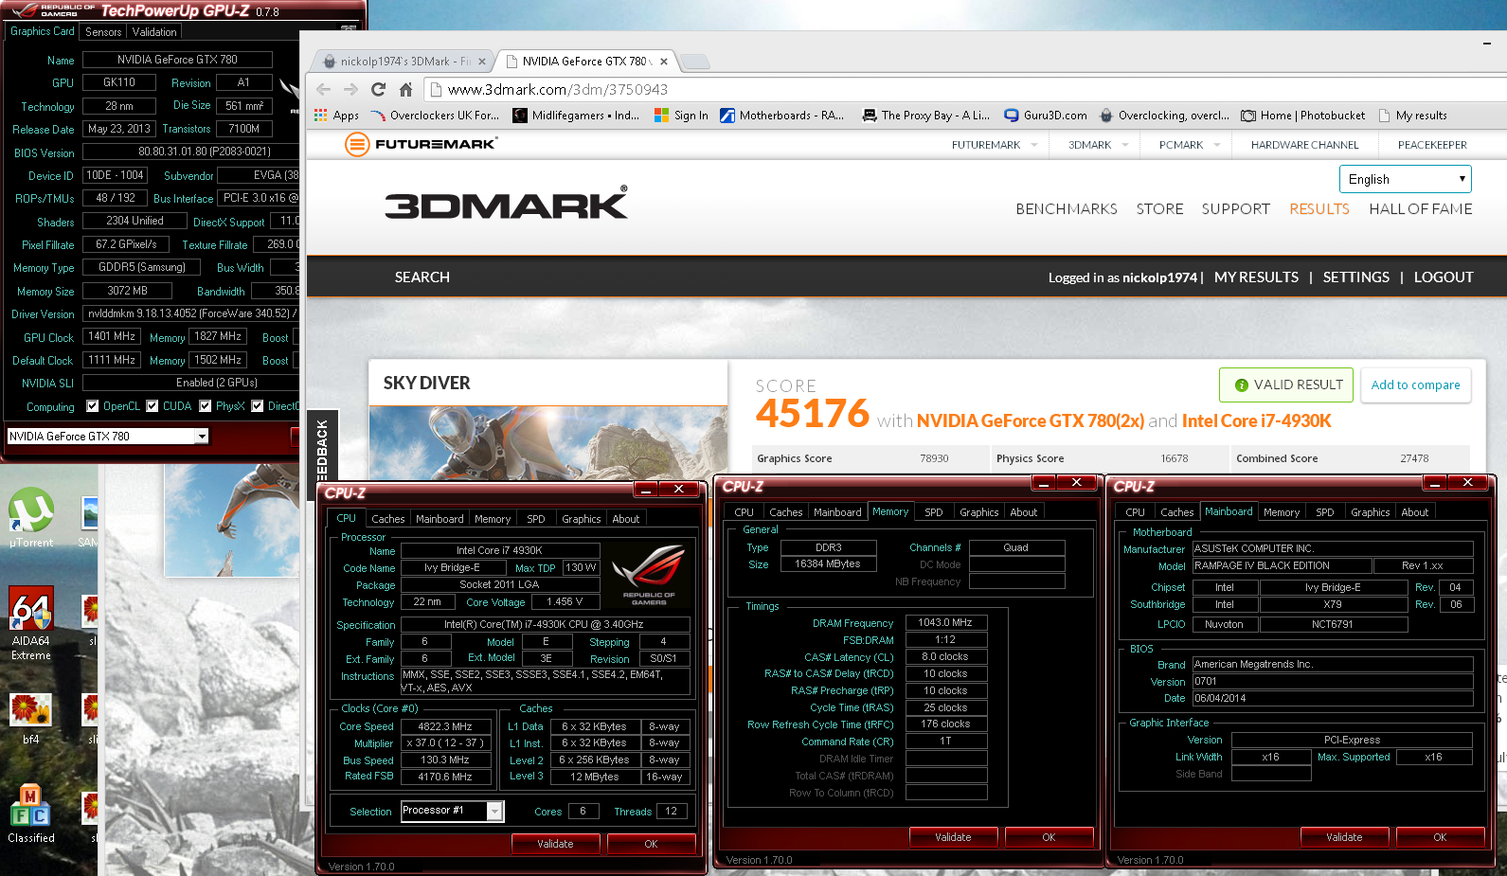Click the browser back arrow
The width and height of the screenshot is (1507, 876).
(x=324, y=89)
